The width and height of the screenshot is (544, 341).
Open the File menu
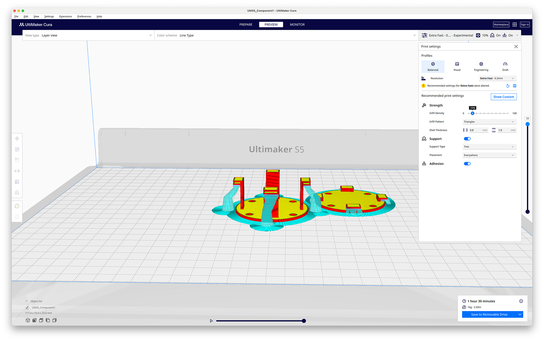tap(16, 16)
